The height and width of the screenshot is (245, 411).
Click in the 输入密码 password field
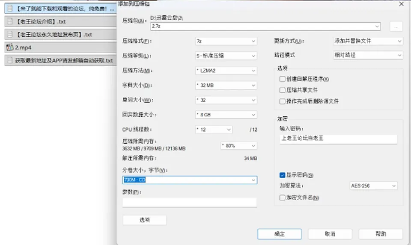point(338,139)
